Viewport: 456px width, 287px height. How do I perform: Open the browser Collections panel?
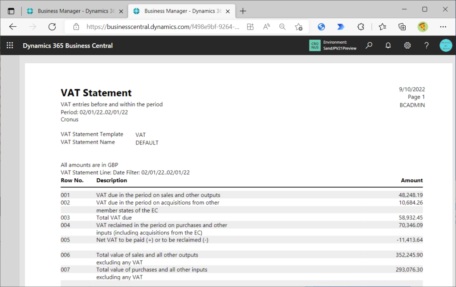coord(402,27)
